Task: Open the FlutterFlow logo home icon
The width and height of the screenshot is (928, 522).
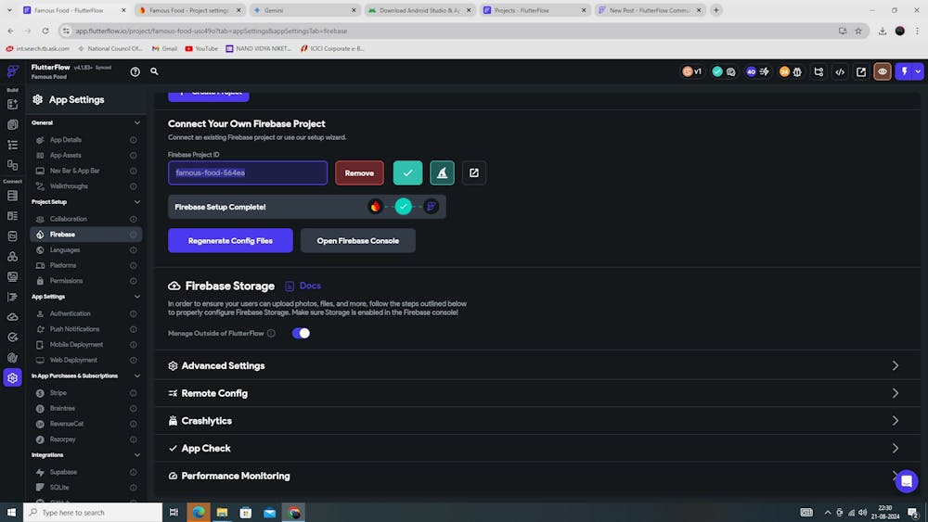Action: click(12, 71)
